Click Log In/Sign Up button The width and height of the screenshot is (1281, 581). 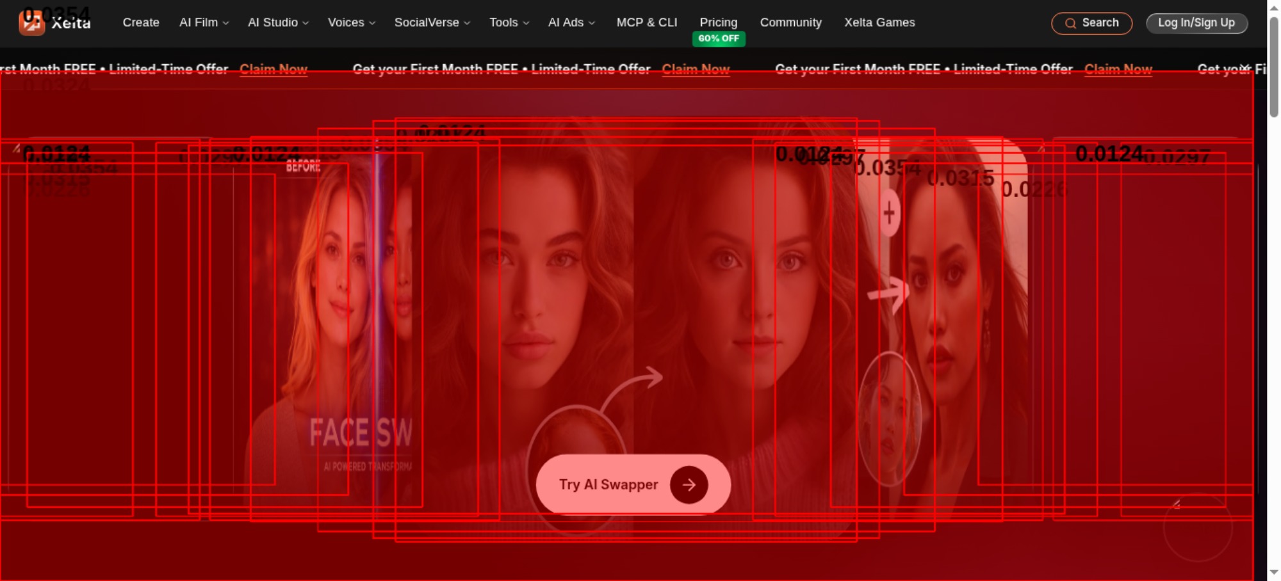[1196, 23]
